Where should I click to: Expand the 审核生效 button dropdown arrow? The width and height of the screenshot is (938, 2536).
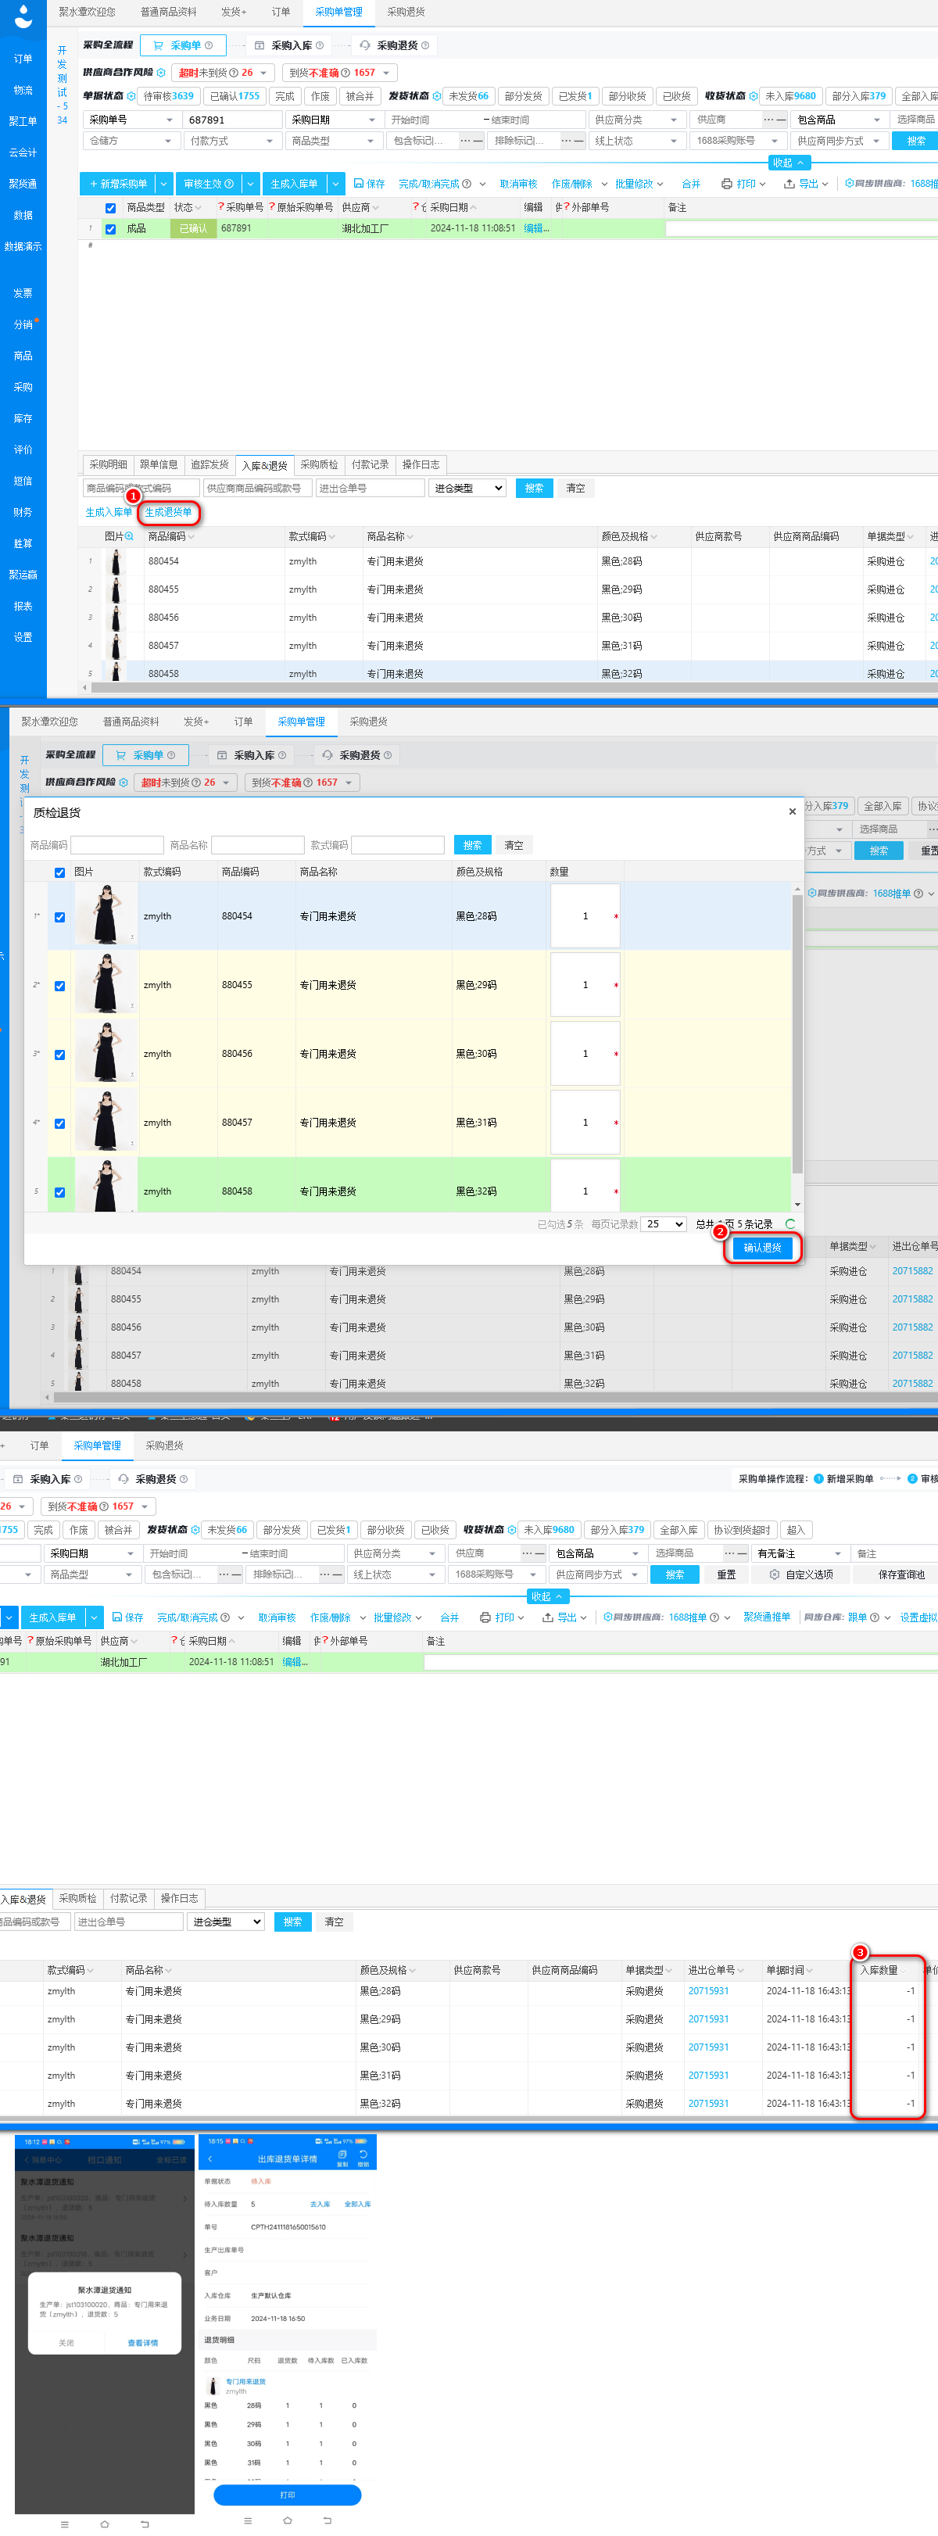(x=251, y=184)
